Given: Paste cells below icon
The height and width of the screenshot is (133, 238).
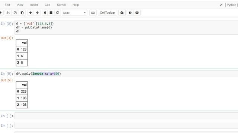Looking at the screenshot, I should (x=22, y=13).
